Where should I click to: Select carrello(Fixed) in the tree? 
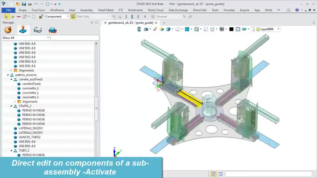click(x=31, y=84)
